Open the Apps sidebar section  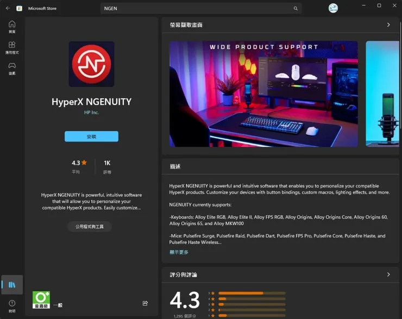pos(12,48)
